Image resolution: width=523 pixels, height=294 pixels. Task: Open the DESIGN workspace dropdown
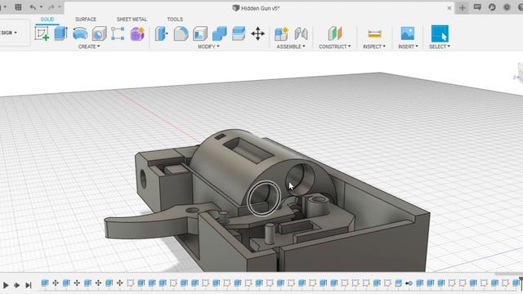[x=9, y=33]
